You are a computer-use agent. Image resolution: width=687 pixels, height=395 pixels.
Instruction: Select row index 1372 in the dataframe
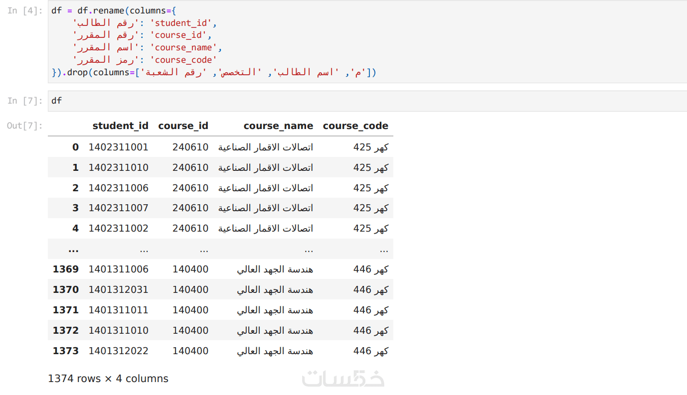[66, 330]
